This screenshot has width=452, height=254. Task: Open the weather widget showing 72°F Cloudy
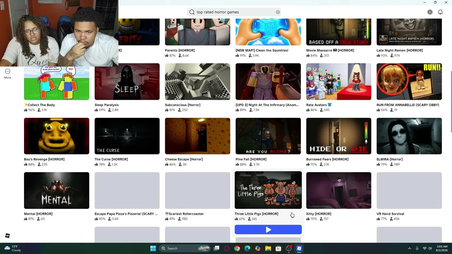(x=12, y=248)
